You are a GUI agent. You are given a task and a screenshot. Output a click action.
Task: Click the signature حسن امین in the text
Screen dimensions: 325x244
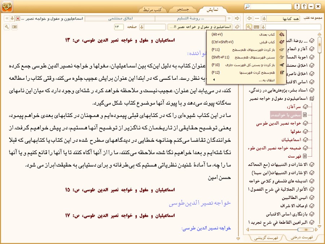219,178
